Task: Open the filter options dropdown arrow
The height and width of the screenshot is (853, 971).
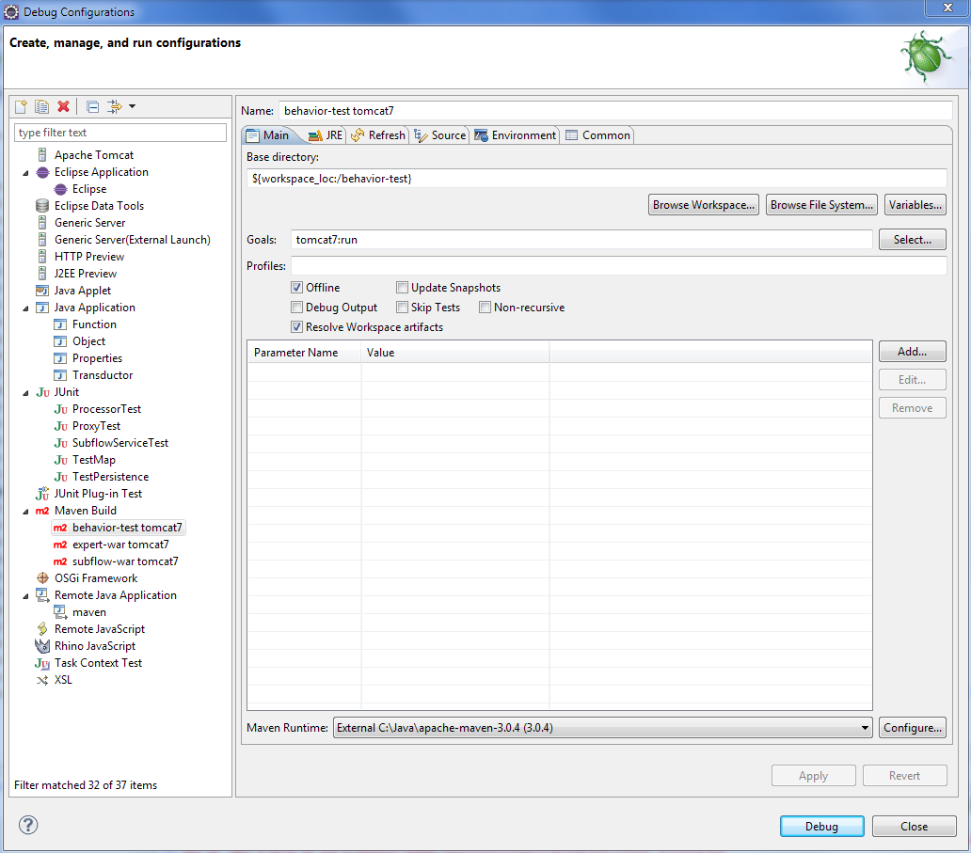Action: tap(132, 106)
